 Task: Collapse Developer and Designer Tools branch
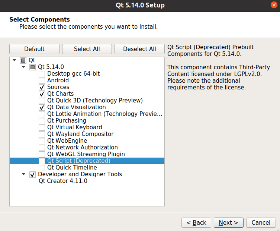pyautogui.click(x=23, y=174)
